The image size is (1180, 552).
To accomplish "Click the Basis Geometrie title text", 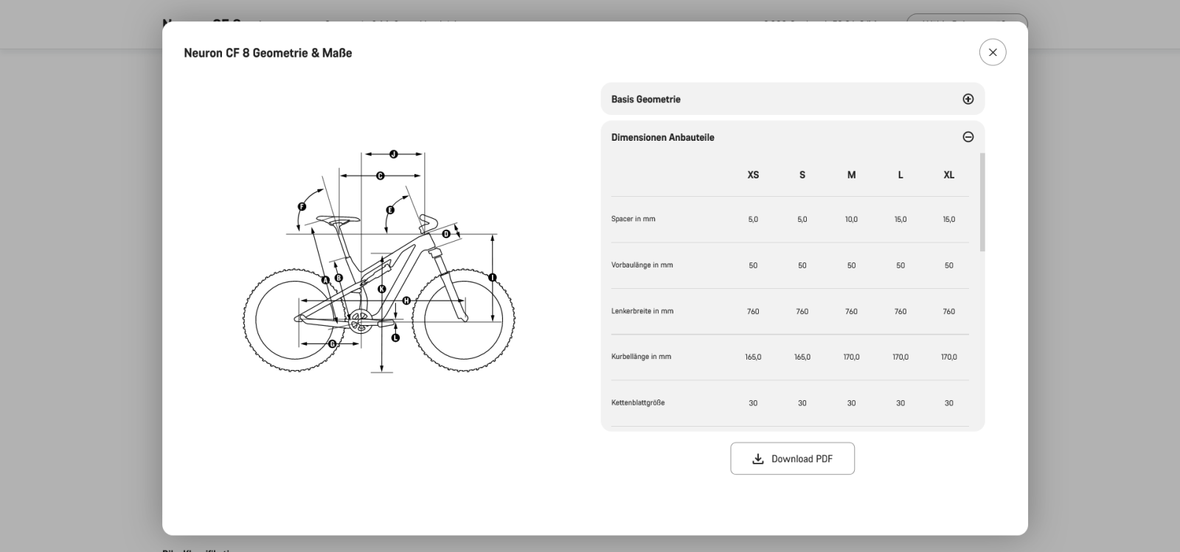I will 645,99.
